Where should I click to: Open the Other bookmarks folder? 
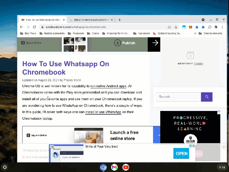coord(211,33)
